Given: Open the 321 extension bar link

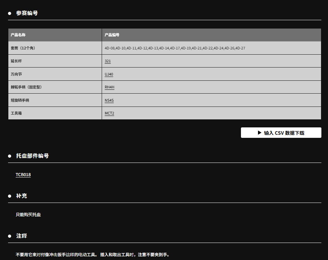Looking at the screenshot, I should [x=108, y=61].
